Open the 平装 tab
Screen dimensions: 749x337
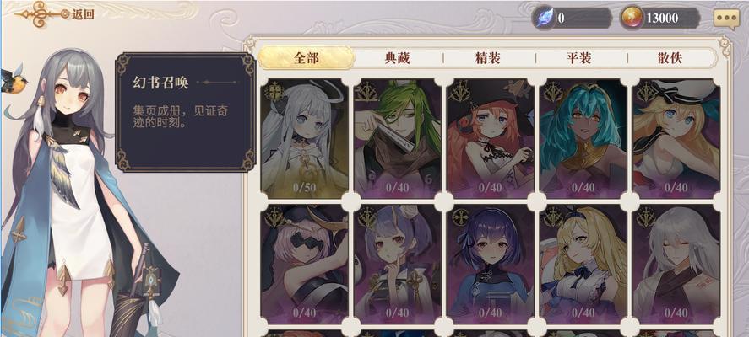[x=579, y=58]
